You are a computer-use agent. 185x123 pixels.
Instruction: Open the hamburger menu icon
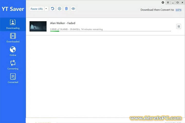[x=168, y=3]
